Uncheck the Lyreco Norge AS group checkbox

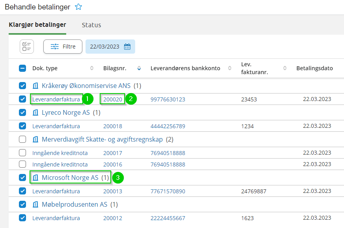point(22,112)
